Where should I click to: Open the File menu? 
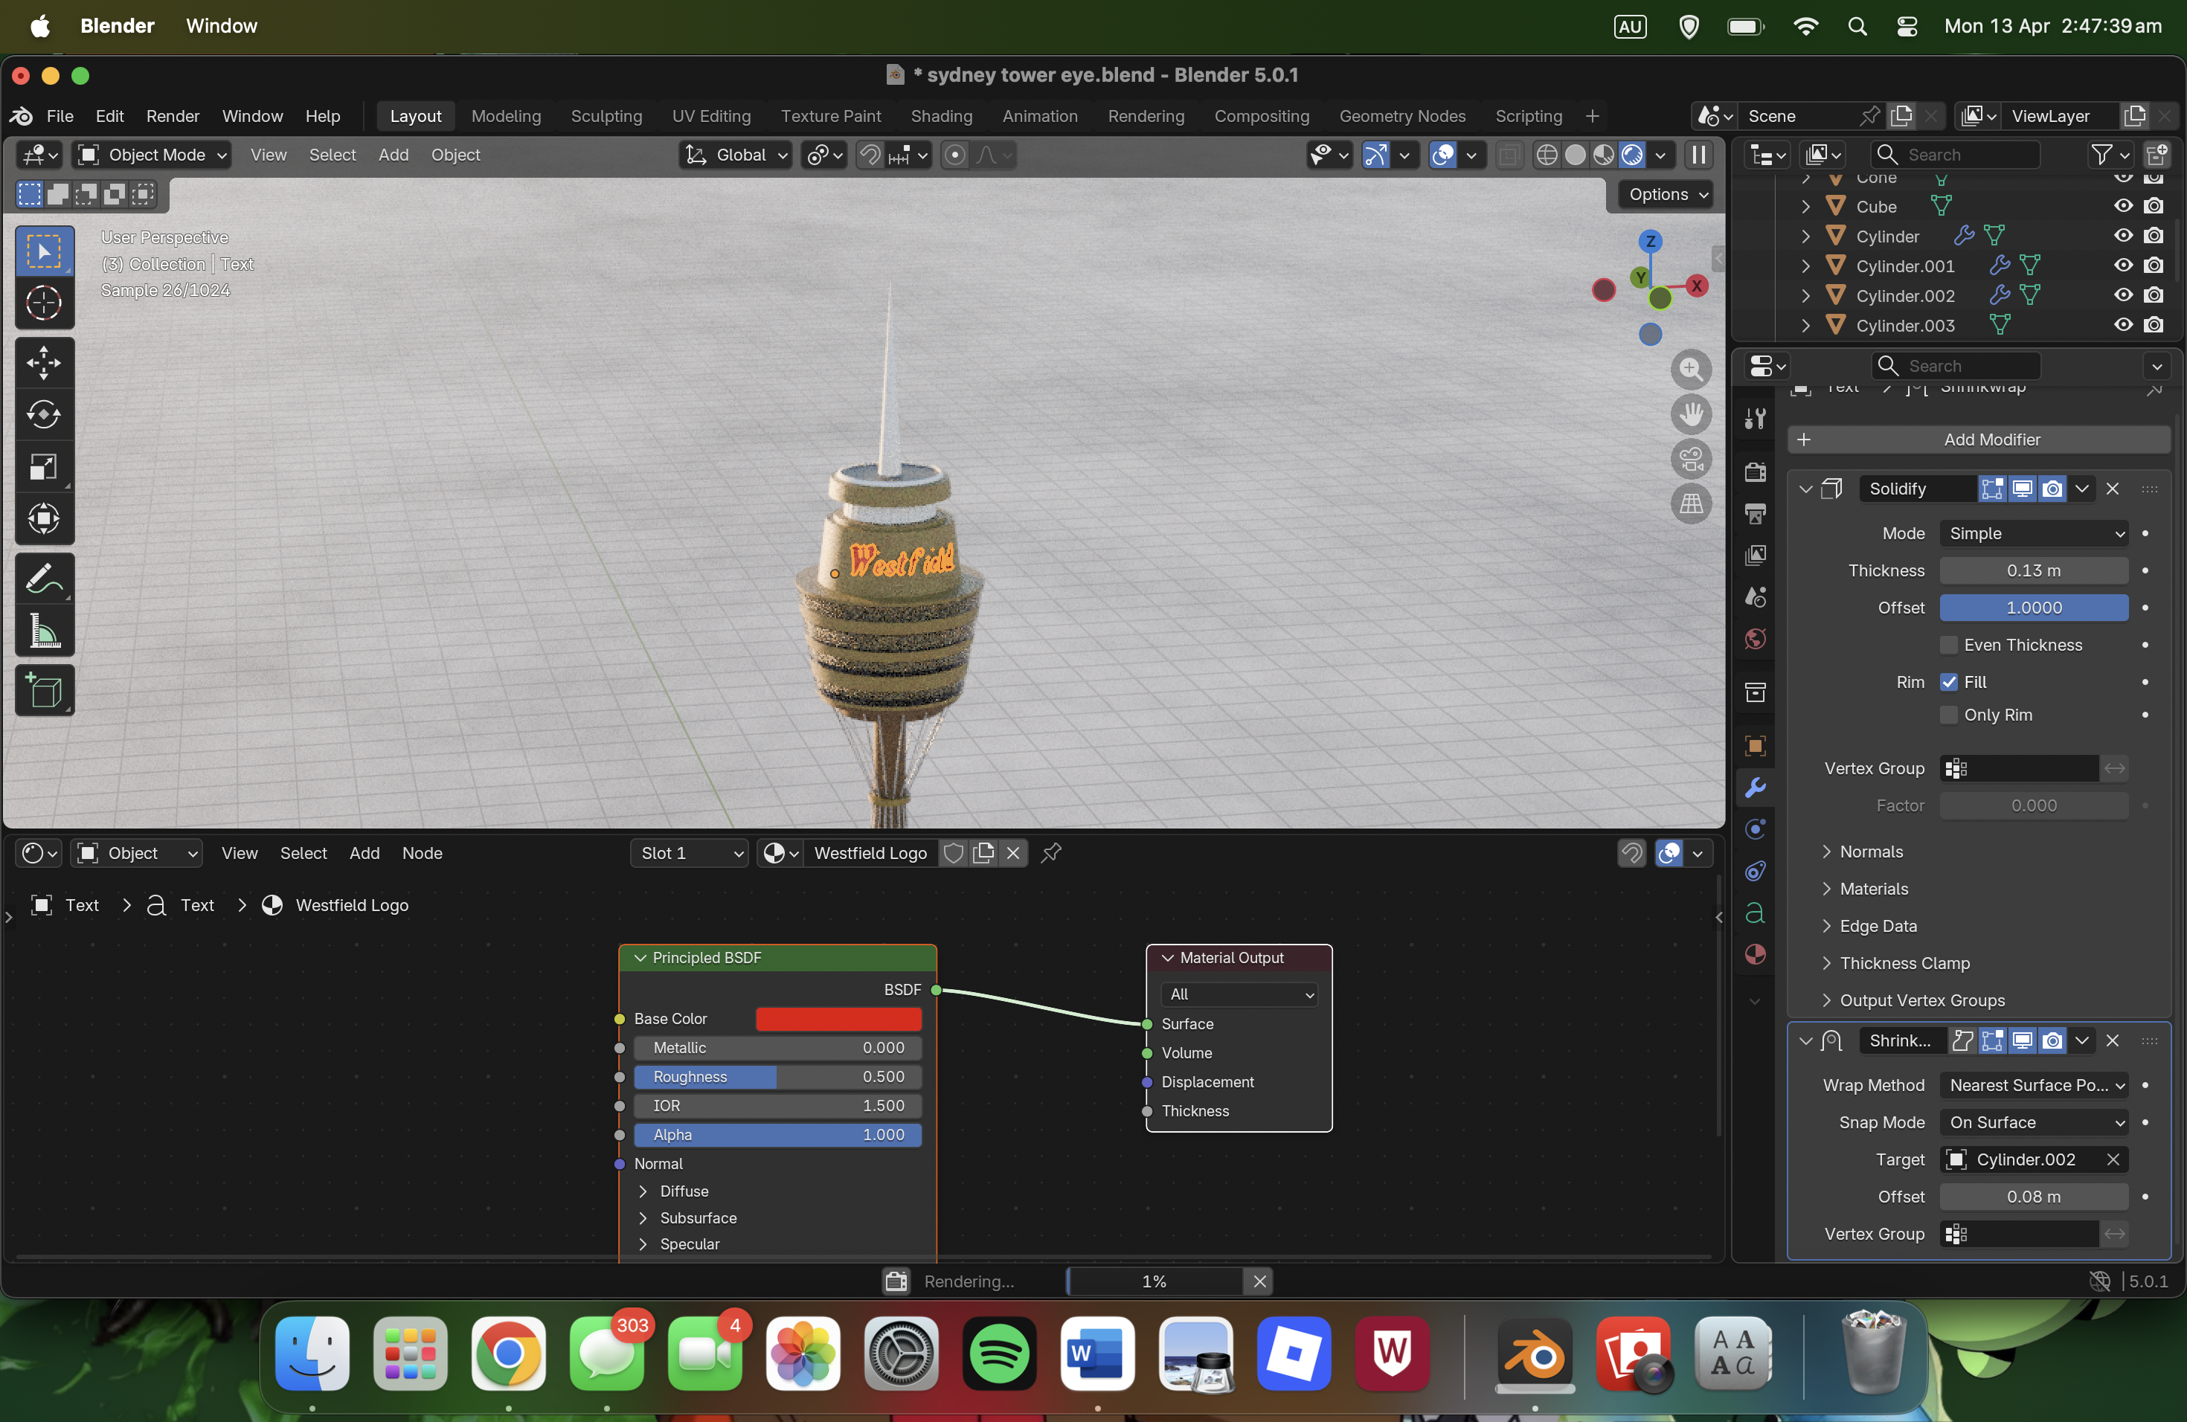pos(60,117)
